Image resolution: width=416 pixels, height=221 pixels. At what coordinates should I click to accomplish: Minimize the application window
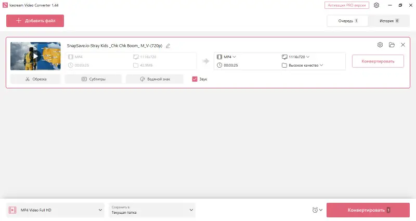389,5
